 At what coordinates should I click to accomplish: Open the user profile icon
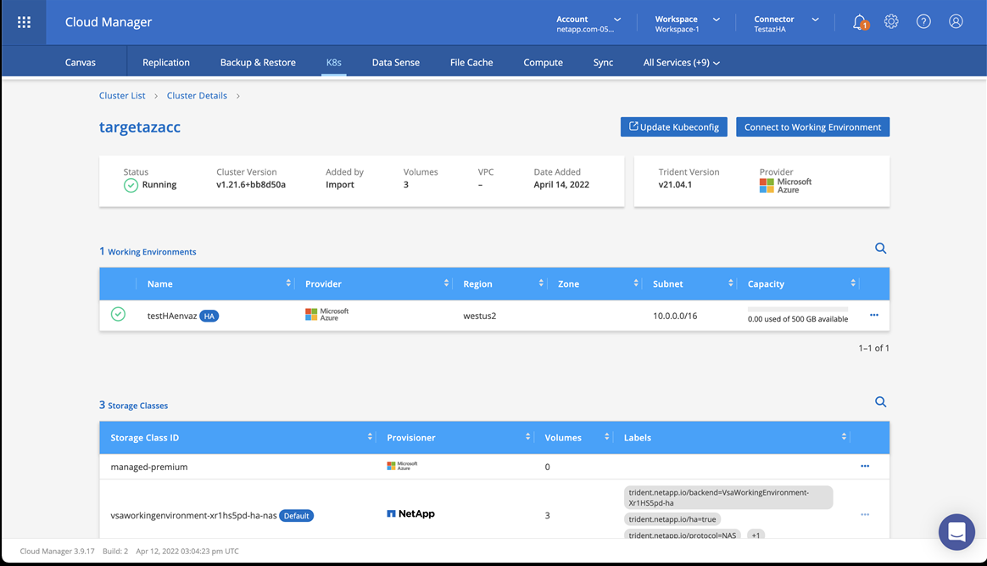pyautogui.click(x=956, y=22)
